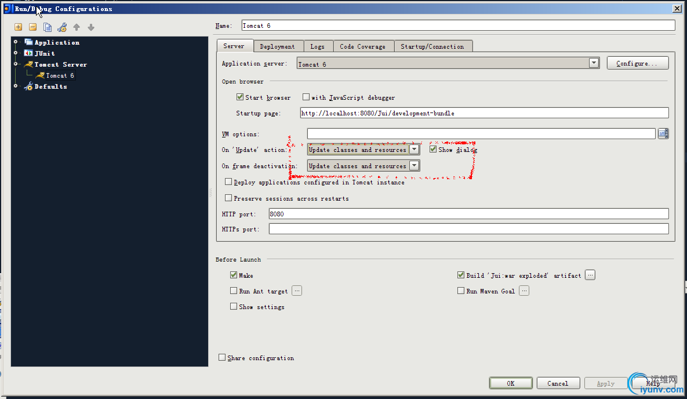Click into the HTTPs port field
Viewport: 687px width, 399px height.
pos(469,229)
